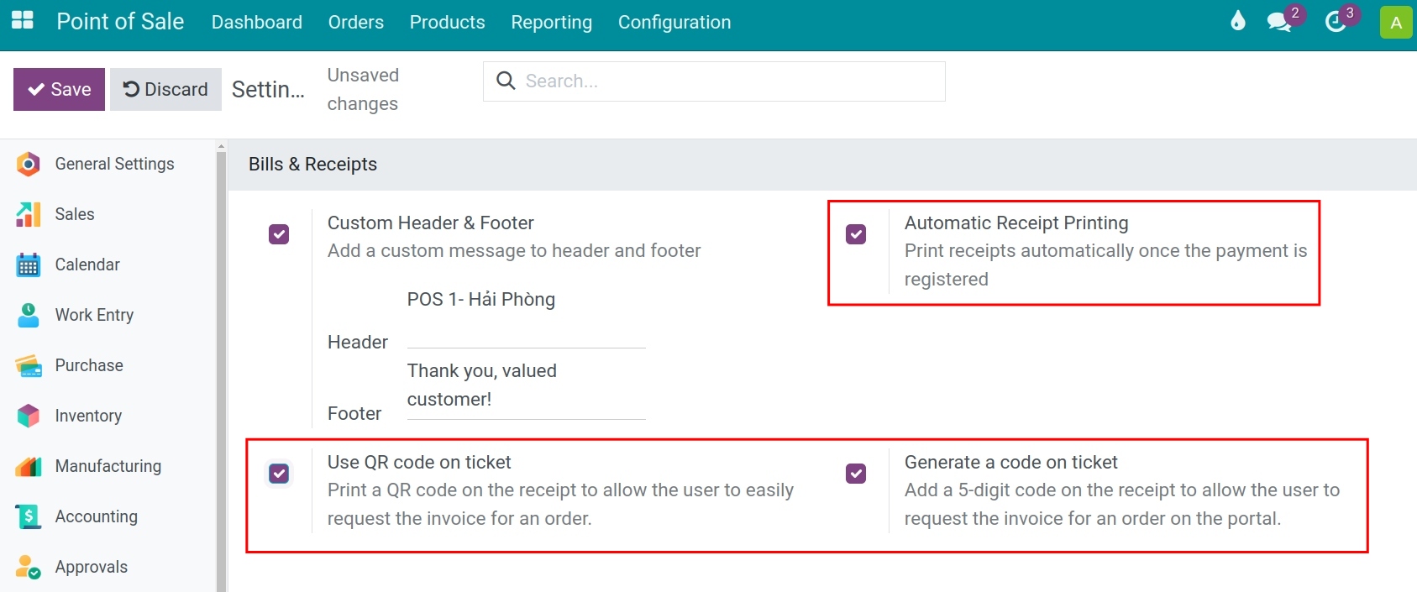
Task: Open the Products menu
Action: point(447,23)
